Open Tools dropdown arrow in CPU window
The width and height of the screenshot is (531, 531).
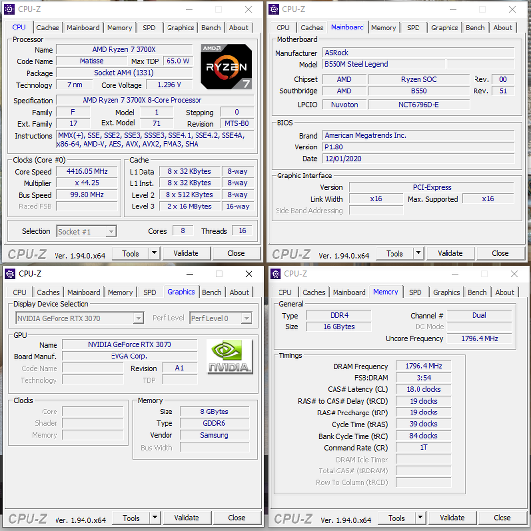click(154, 253)
